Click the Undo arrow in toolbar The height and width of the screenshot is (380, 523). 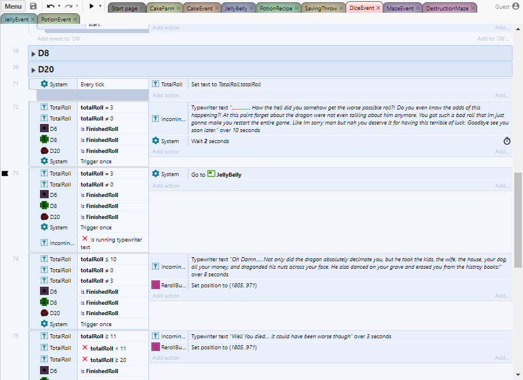click(50, 6)
